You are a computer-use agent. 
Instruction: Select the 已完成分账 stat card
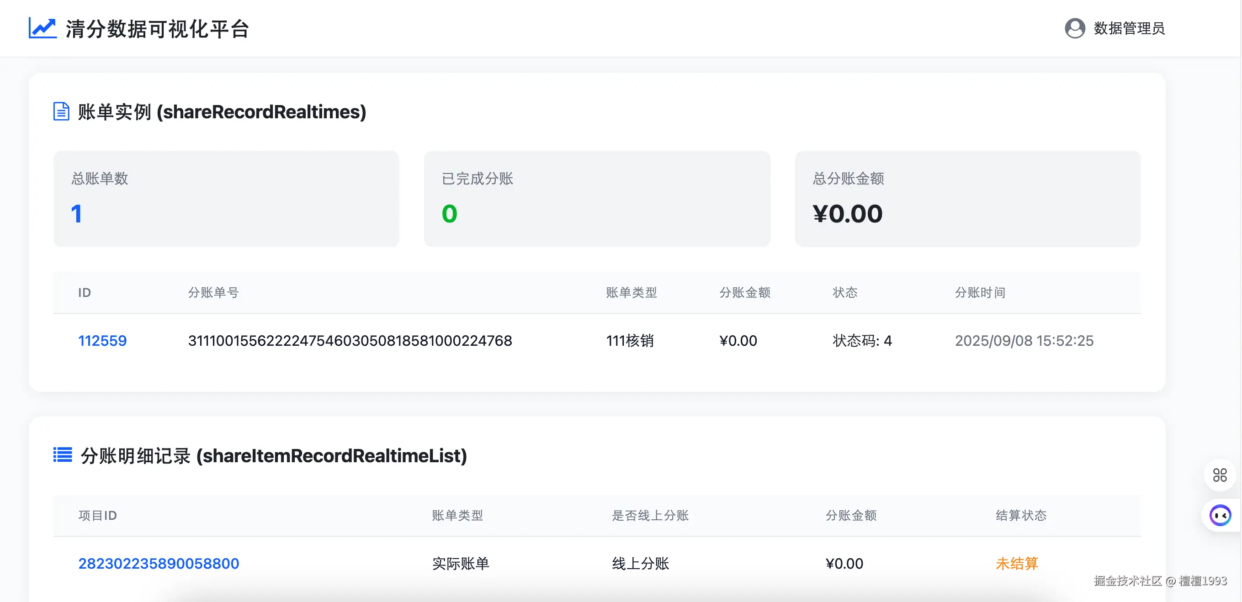pos(596,199)
